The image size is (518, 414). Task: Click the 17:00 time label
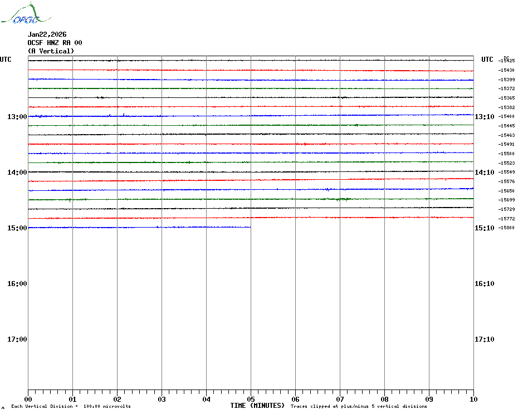pyautogui.click(x=17, y=339)
